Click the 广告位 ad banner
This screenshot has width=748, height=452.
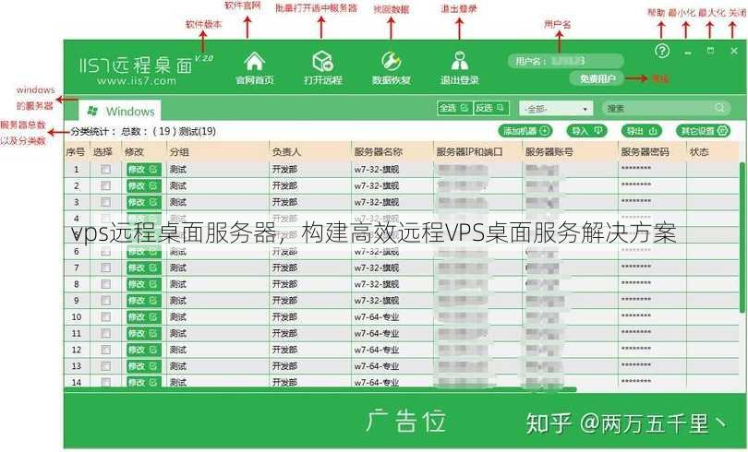click(406, 422)
